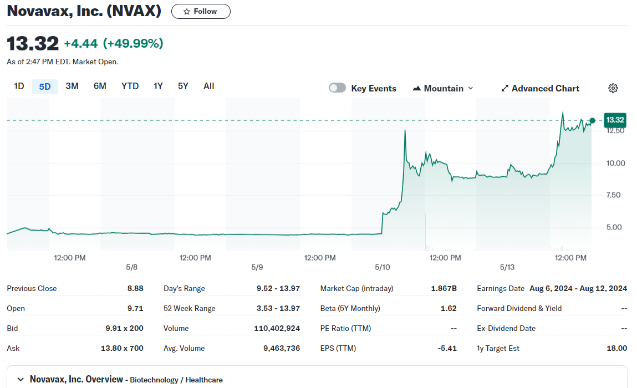Image resolution: width=637 pixels, height=388 pixels.
Task: Click the Ex-Dividend Date label
Action: point(506,328)
